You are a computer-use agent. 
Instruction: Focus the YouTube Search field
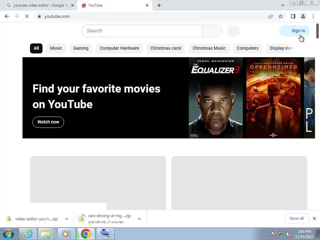tap(142, 31)
